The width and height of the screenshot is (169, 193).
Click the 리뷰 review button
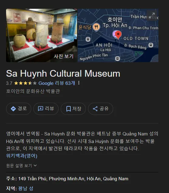point(46,109)
